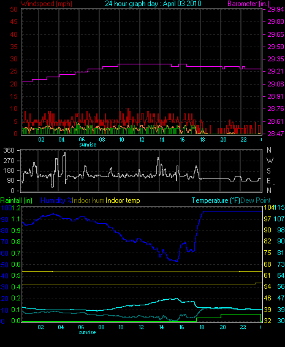The width and height of the screenshot is (285, 347).
Task: Click the 29.50 barometer scale value
Action: coord(276,47)
